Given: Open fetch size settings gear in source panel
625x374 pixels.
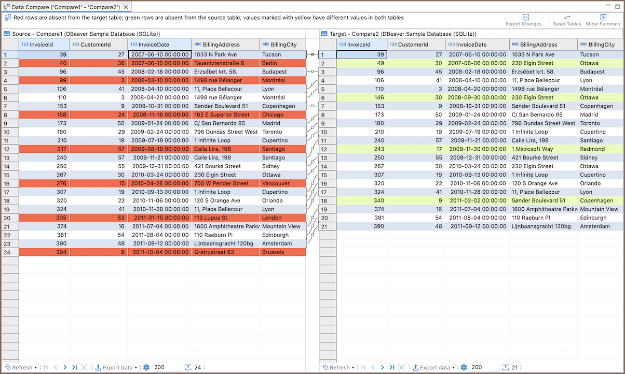Looking at the screenshot, I should coord(146,367).
